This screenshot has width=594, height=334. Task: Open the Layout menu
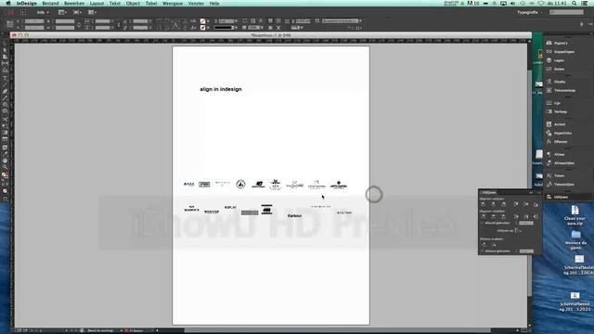coord(97,3)
